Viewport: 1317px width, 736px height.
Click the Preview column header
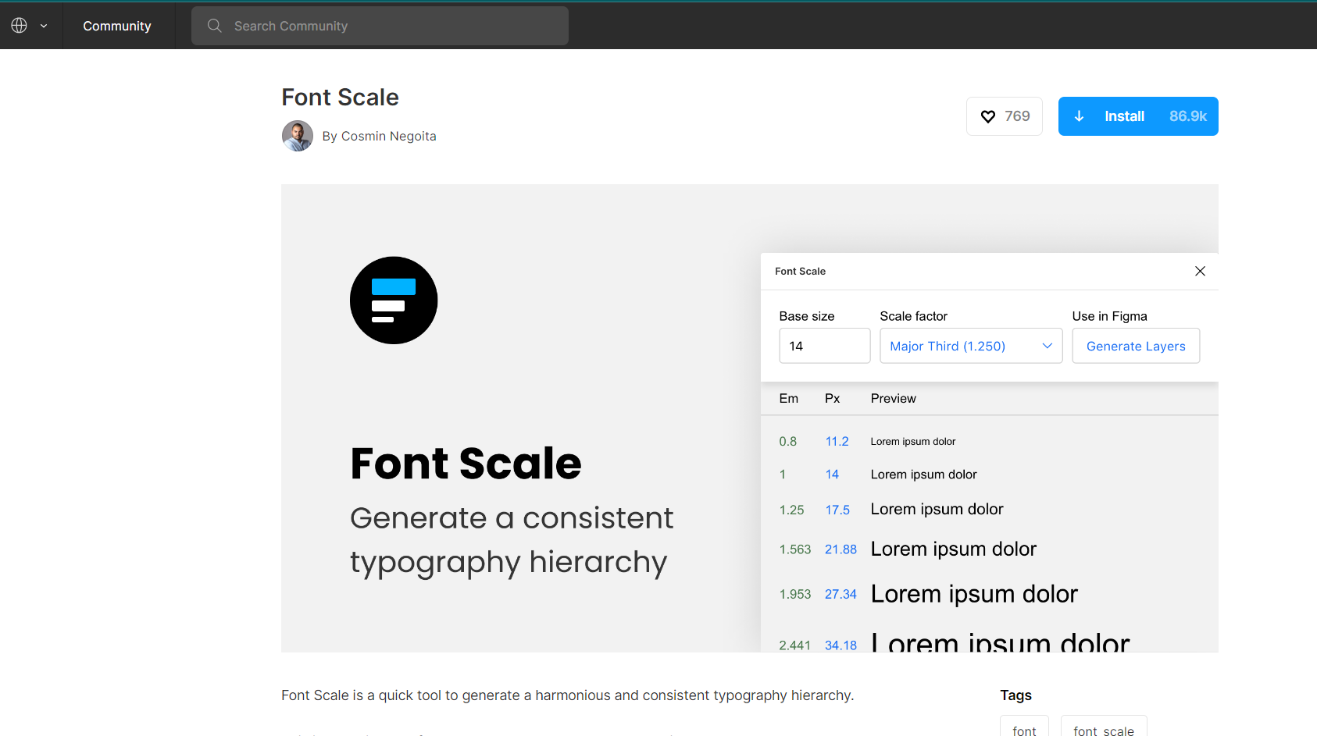point(894,398)
